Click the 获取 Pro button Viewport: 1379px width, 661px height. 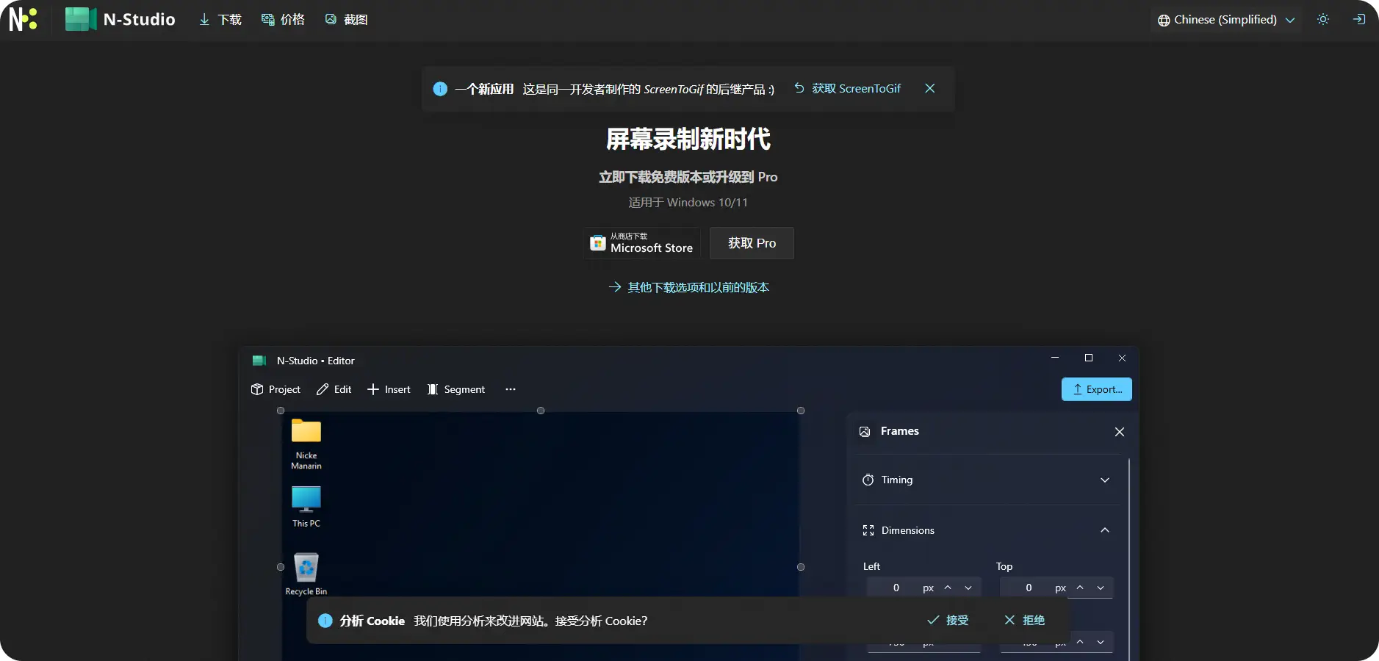pos(752,243)
